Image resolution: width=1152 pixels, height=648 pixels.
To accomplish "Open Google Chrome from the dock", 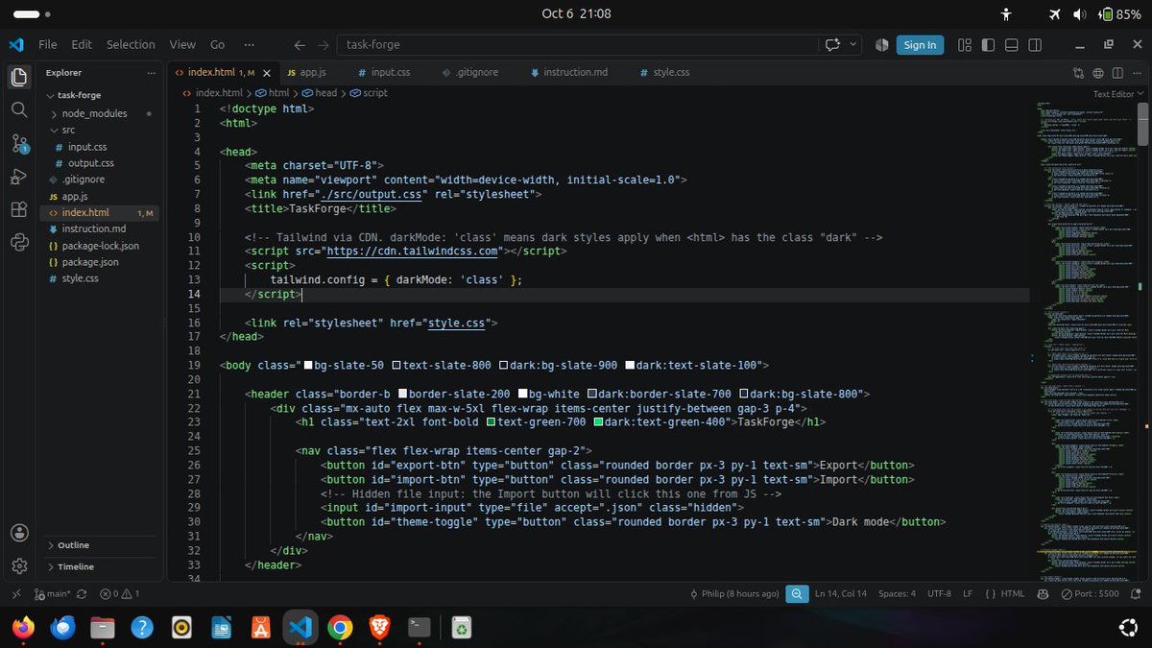I will [340, 628].
